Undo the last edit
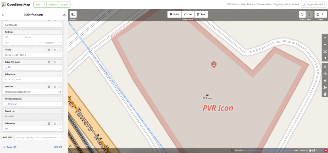328x153 pixels. (x=302, y=14)
